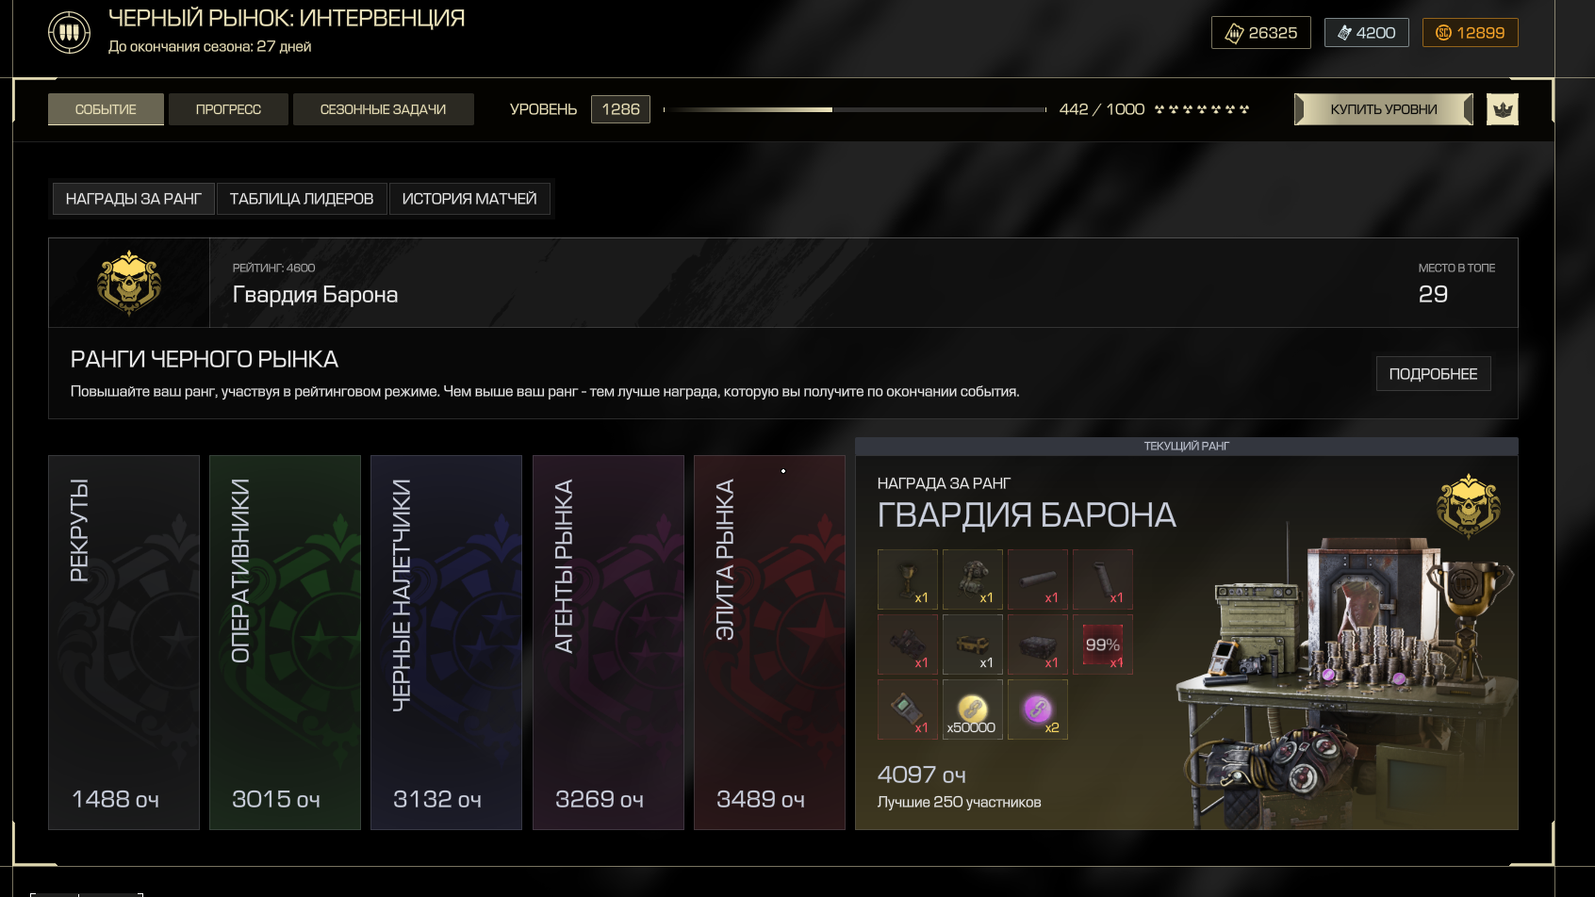Open the bullets emblem icon in header
Image resolution: width=1595 pixels, height=897 pixels.
coord(69,33)
